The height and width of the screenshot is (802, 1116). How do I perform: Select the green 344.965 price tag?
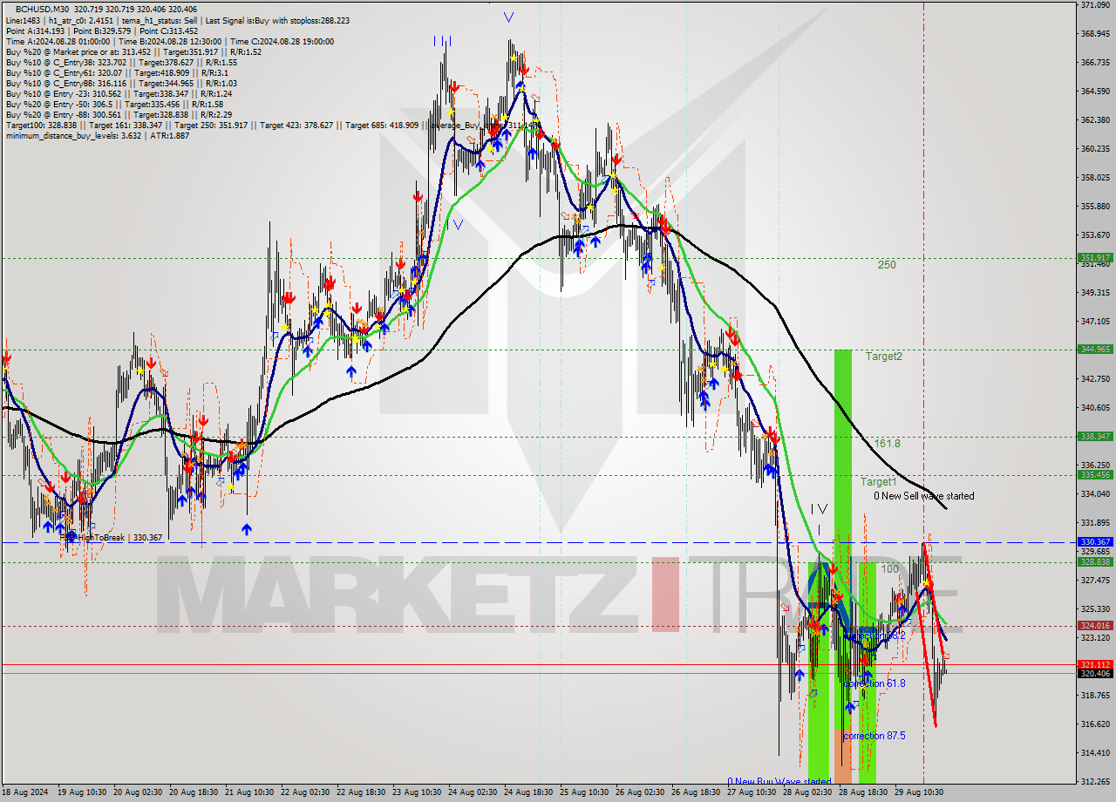coord(1095,350)
